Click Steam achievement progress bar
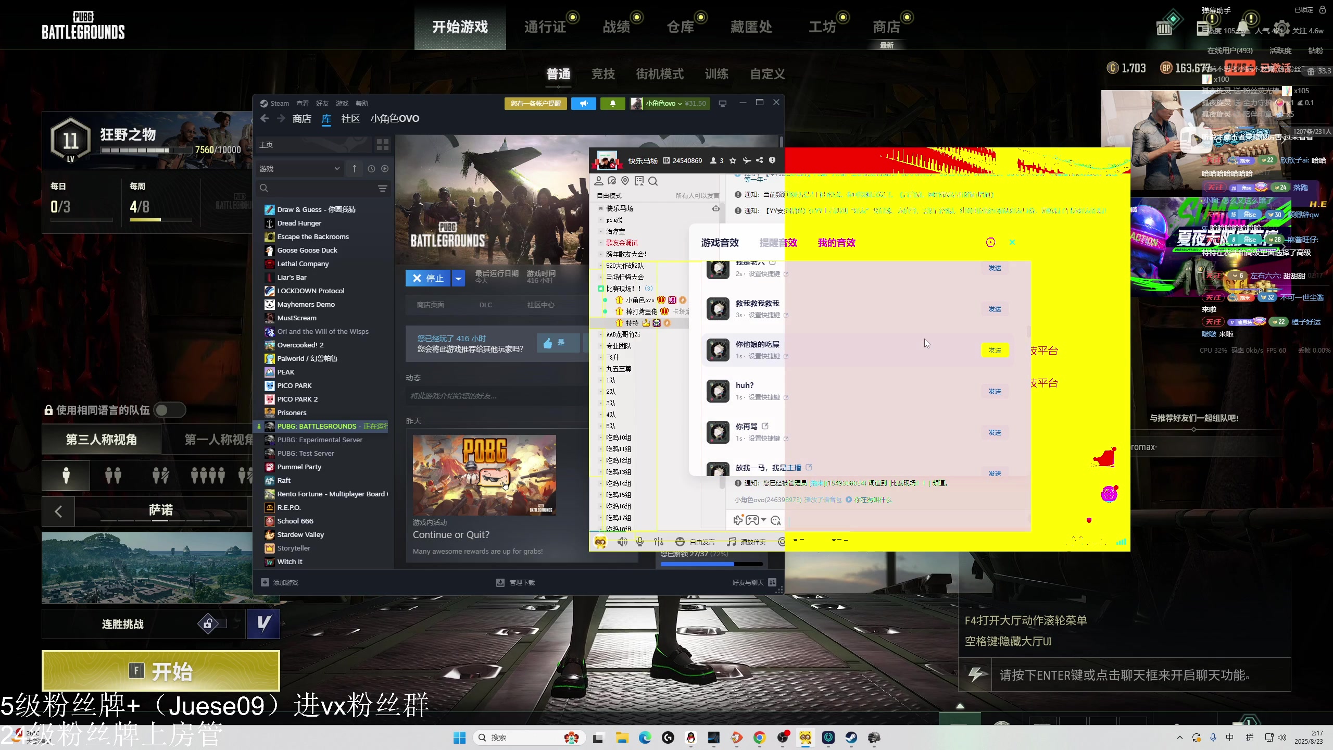 pos(711,564)
